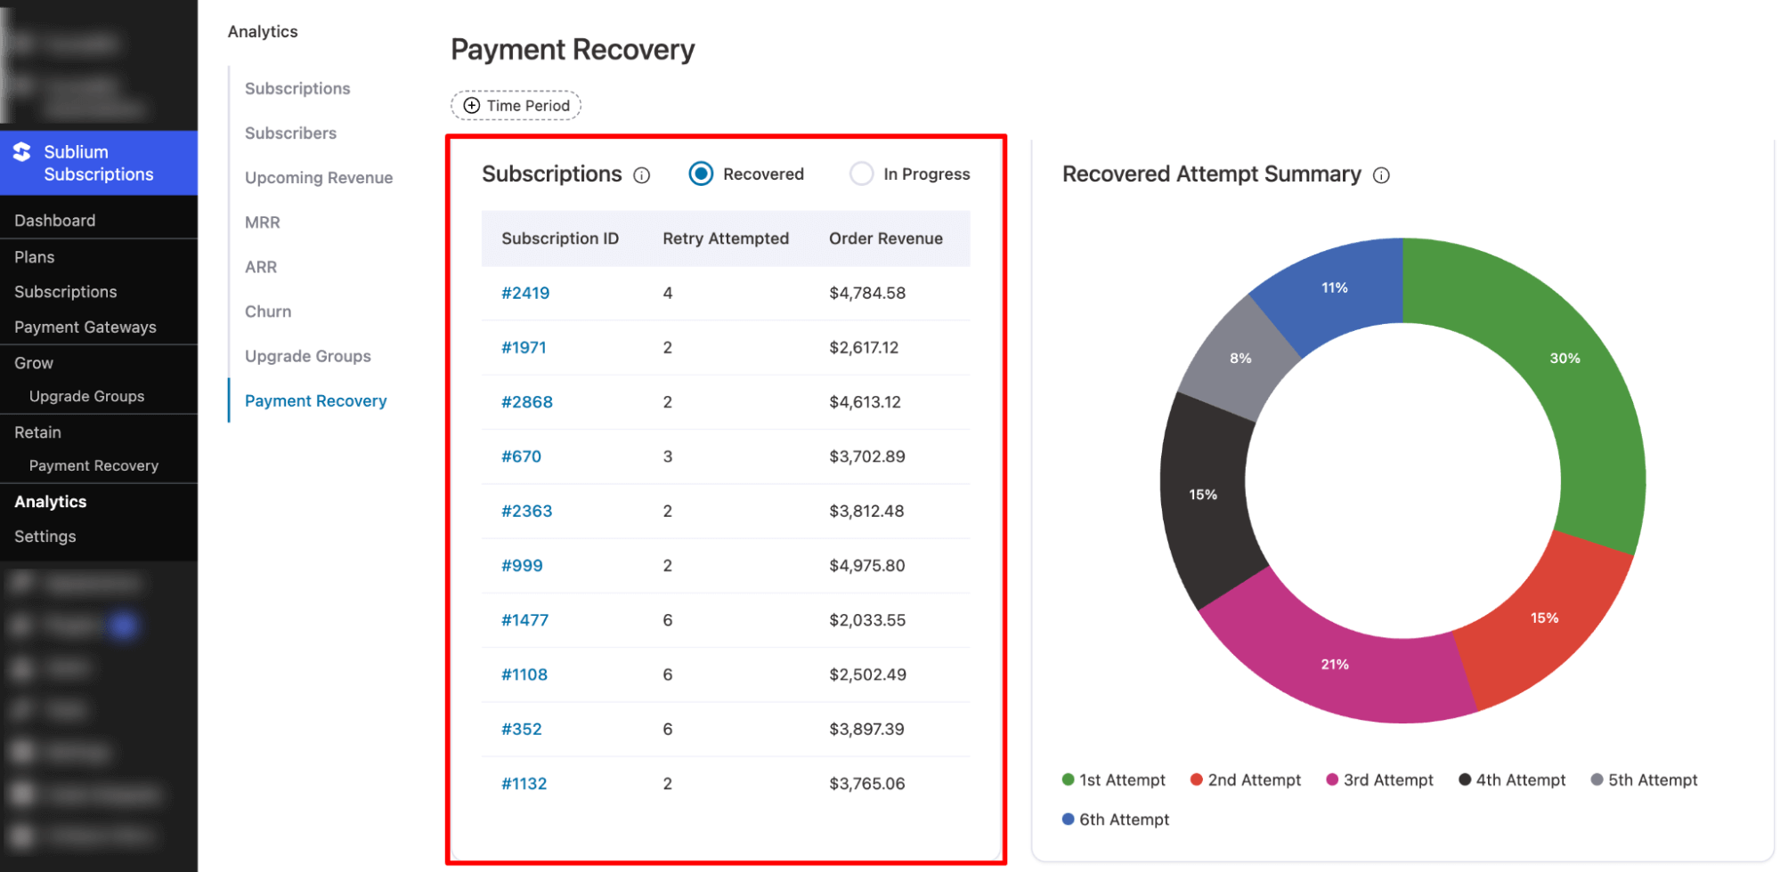Open the Churn analytics page
This screenshot has width=1780, height=872.
click(268, 311)
